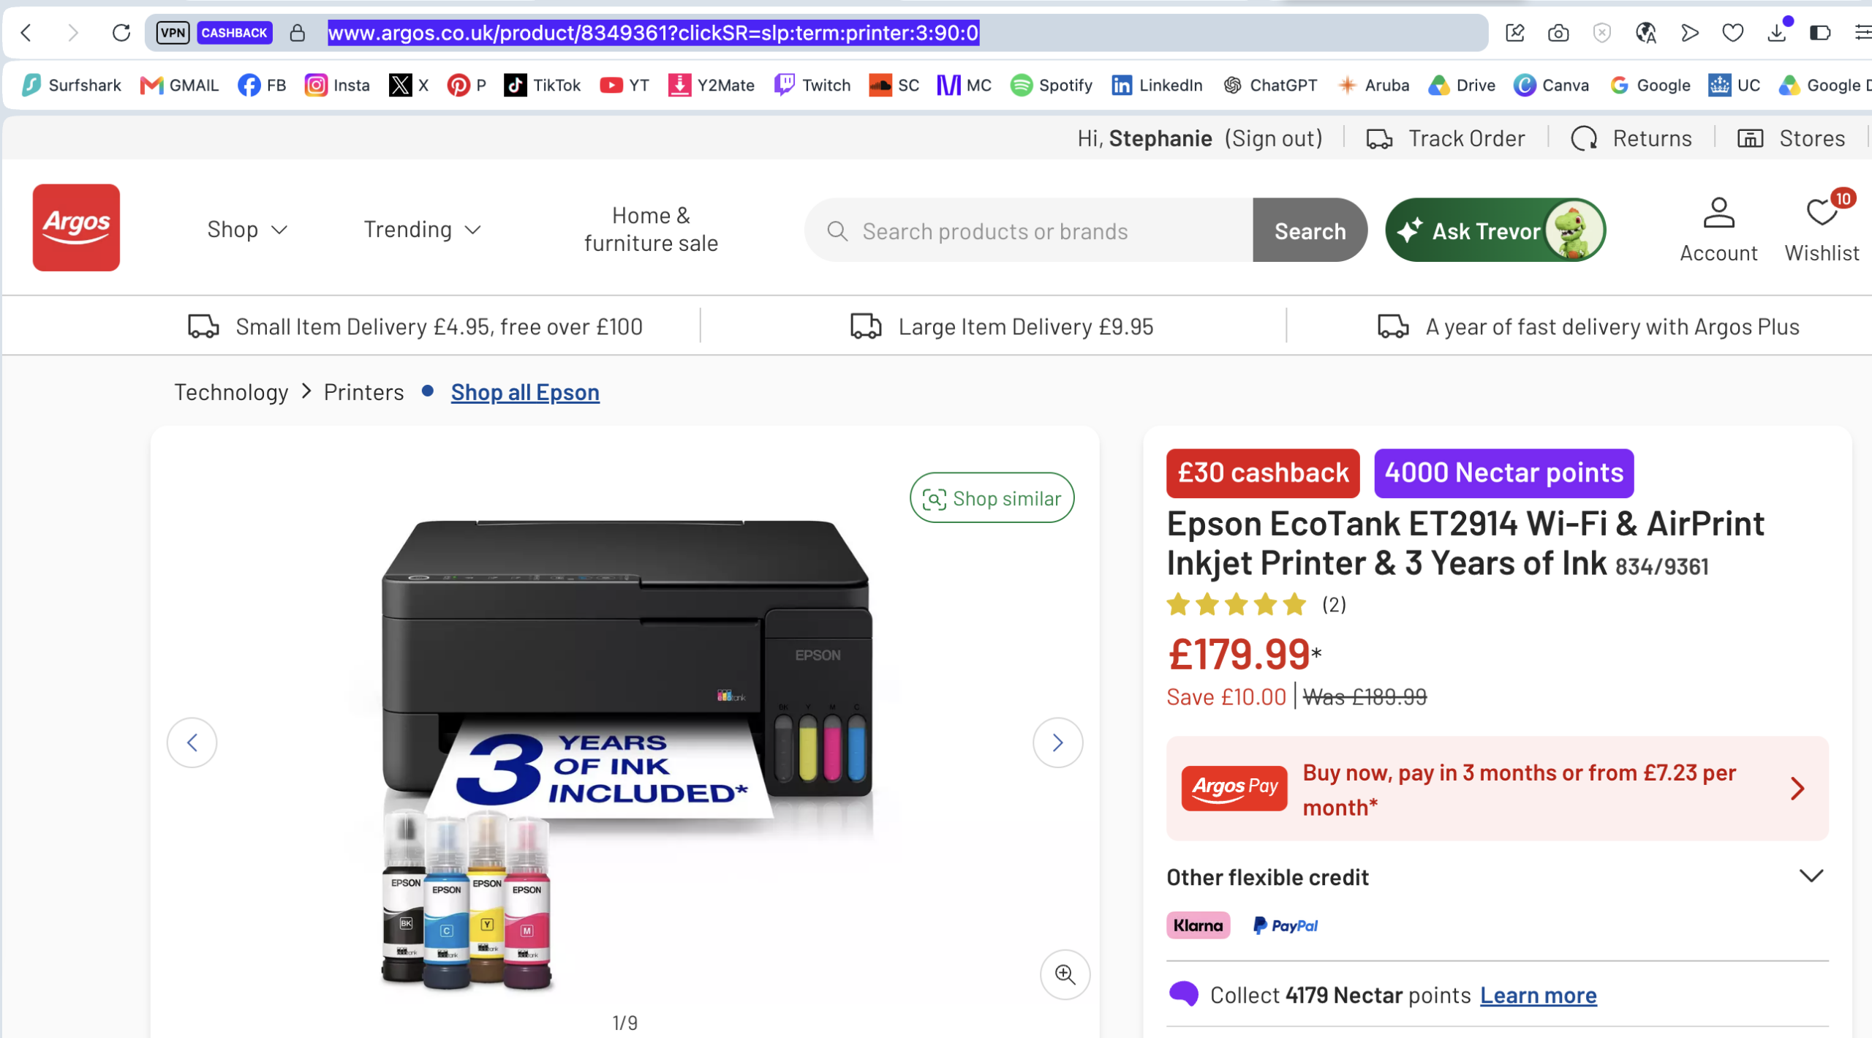Expand Other flexible credit section
The image size is (1872, 1038).
pos(1496,876)
